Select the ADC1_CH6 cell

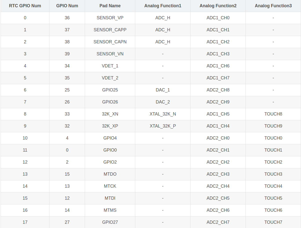tap(218, 66)
